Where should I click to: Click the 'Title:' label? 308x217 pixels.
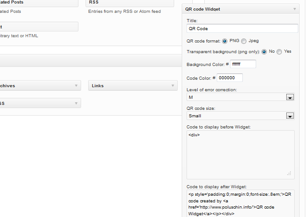(x=192, y=21)
